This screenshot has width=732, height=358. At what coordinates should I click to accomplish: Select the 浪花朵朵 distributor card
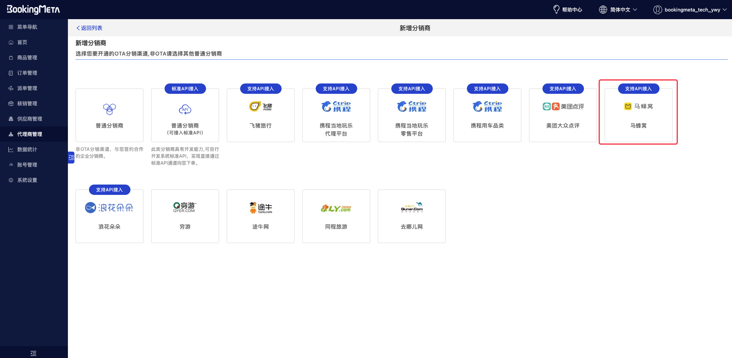coord(109,216)
